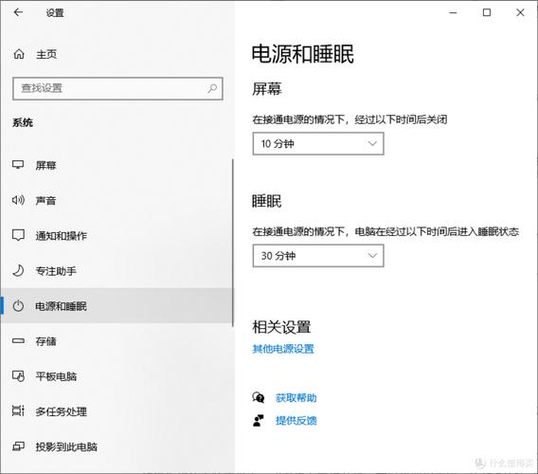The width and height of the screenshot is (538, 474).
Task: Click the home icon beside 主页
Action: point(19,54)
